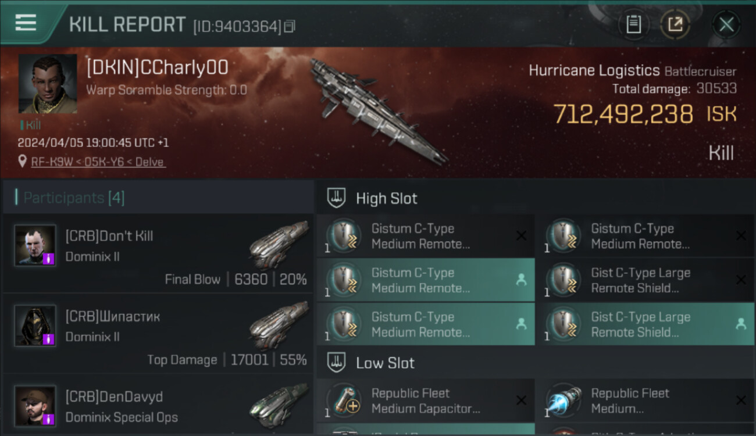
Task: Click Don't Kill's Dominix II ship icon
Action: click(x=279, y=244)
